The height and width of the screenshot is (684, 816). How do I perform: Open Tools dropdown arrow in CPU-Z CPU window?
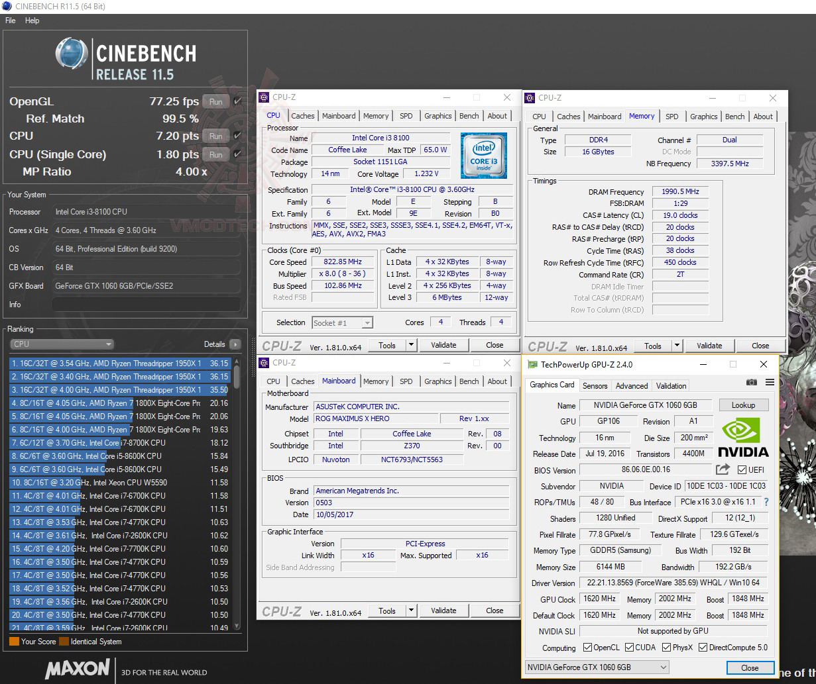pos(411,344)
